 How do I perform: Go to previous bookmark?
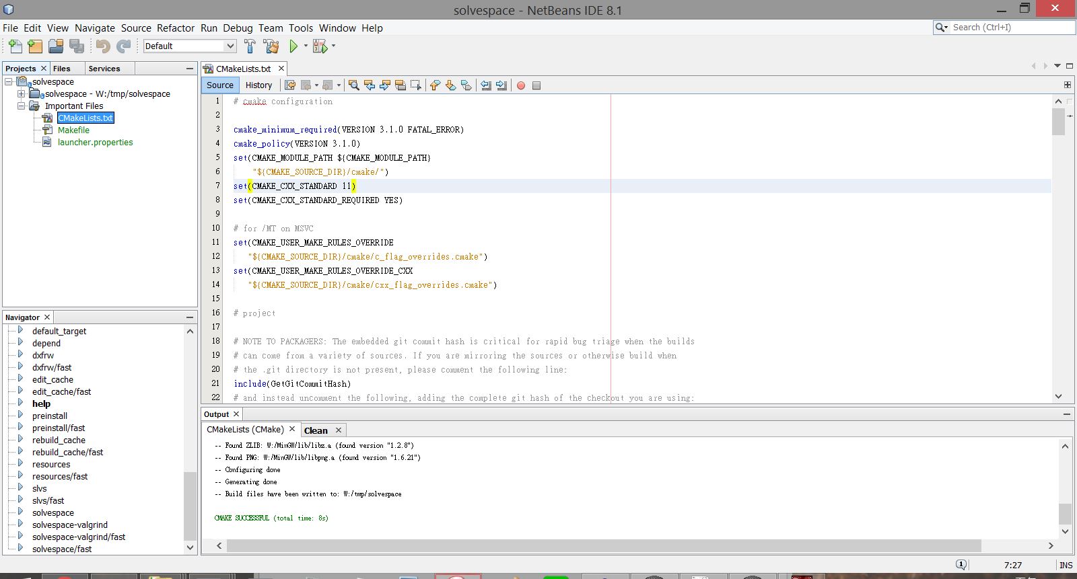click(435, 85)
